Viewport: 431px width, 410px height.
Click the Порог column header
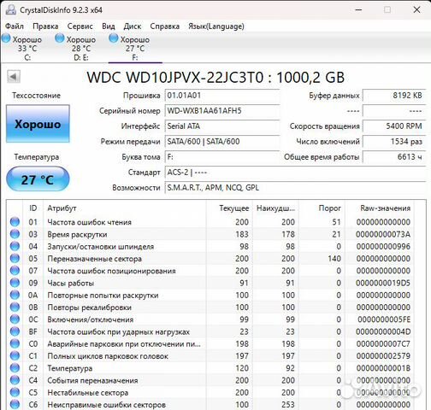tap(322, 208)
